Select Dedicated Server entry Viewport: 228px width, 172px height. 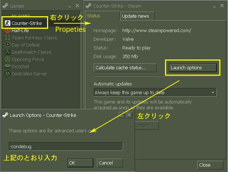[29, 74]
